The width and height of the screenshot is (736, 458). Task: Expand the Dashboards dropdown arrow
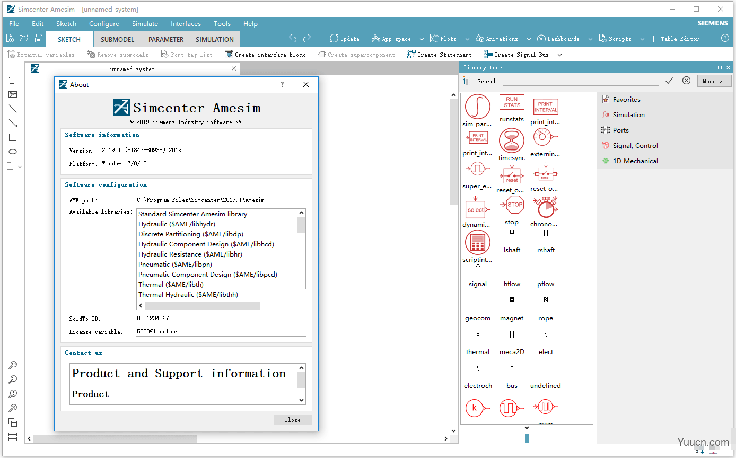590,39
